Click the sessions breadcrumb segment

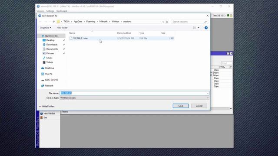[127, 22]
